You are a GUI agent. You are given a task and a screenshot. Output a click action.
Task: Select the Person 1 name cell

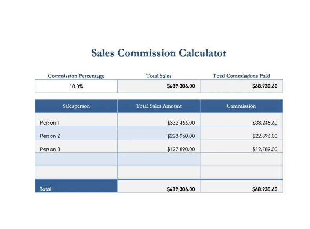76,119
